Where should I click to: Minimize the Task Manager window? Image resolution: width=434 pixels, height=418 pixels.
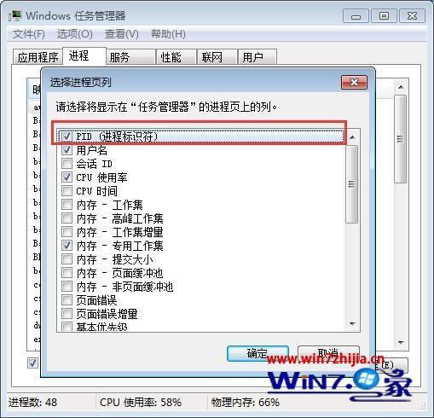(356, 16)
